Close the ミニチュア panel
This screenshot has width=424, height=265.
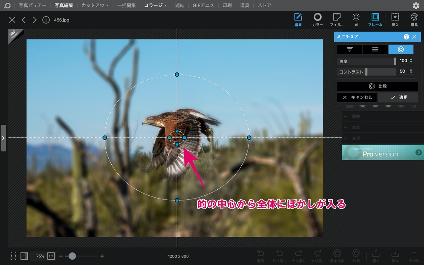coord(414,37)
